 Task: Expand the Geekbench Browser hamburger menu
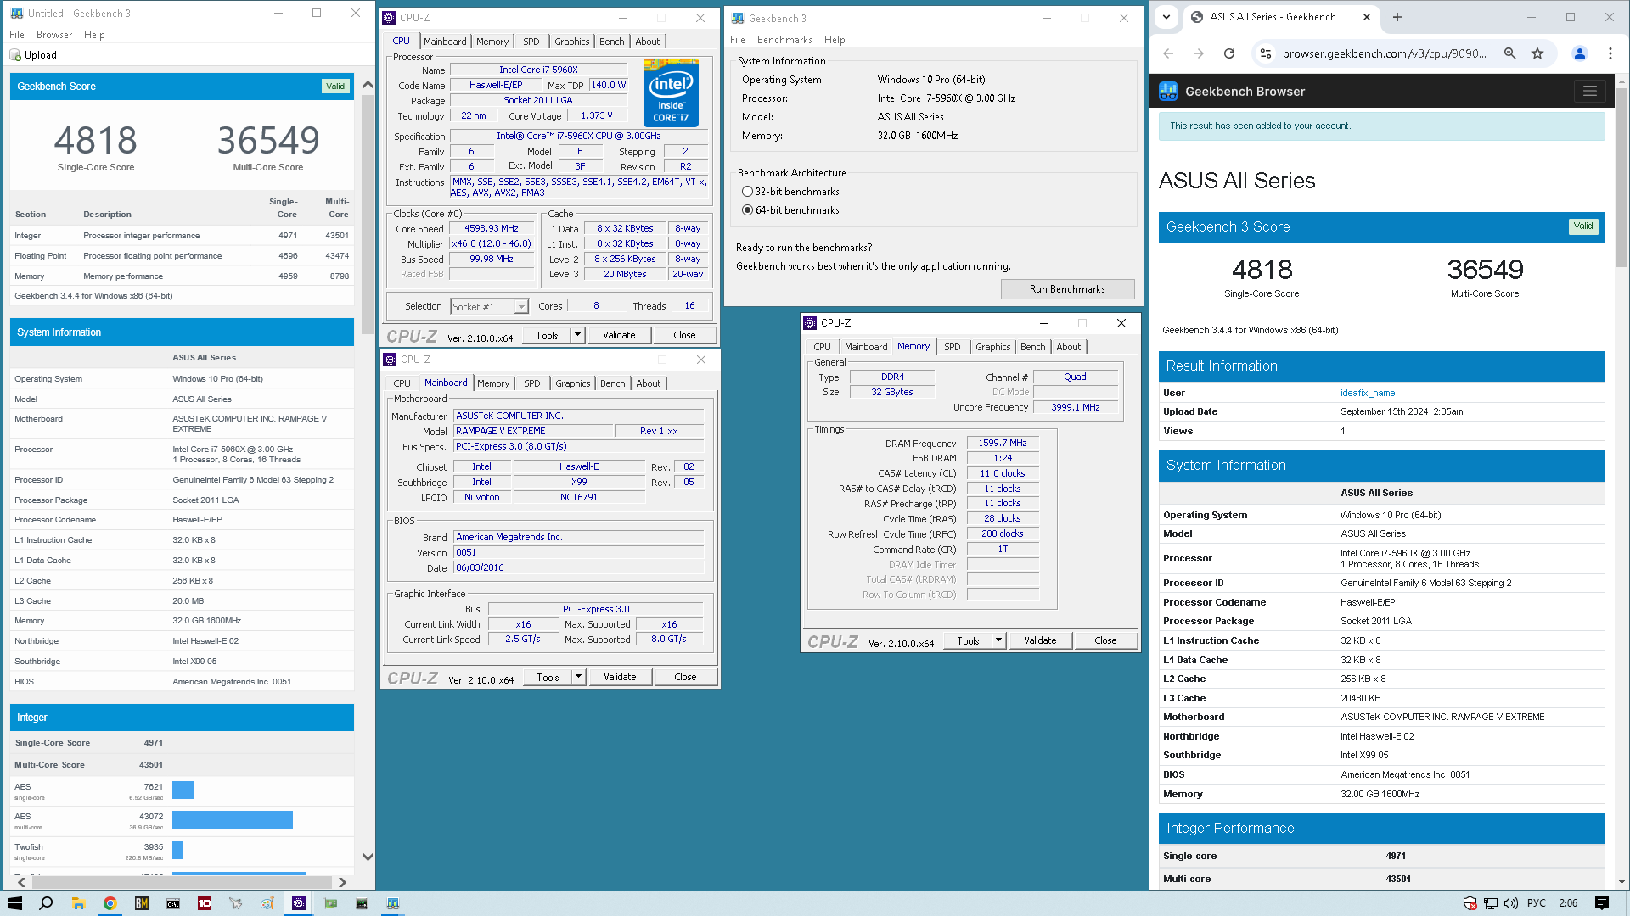[x=1589, y=91]
